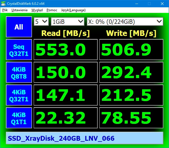Click the Write [MB/s] column header
Viewport: 169px width, 148px height.
click(131, 33)
